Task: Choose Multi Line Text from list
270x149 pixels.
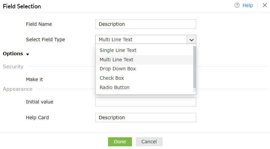Action: click(116, 60)
